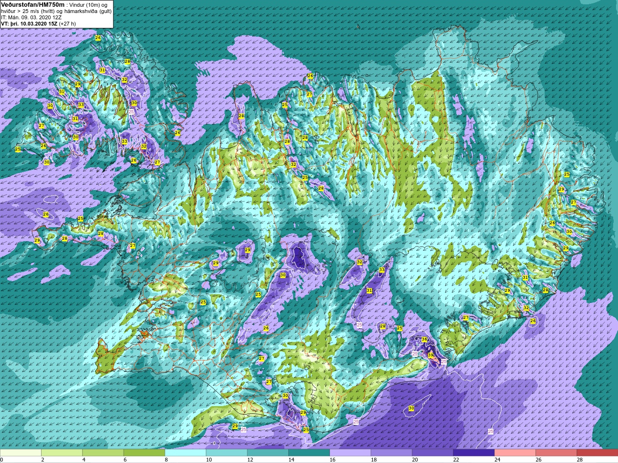Click the medium purple 18–20 m/s legend swatch
This screenshot has height=463, width=618.
391,453
